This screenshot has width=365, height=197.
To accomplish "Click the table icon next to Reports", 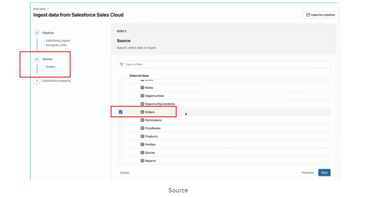I will (143, 160).
